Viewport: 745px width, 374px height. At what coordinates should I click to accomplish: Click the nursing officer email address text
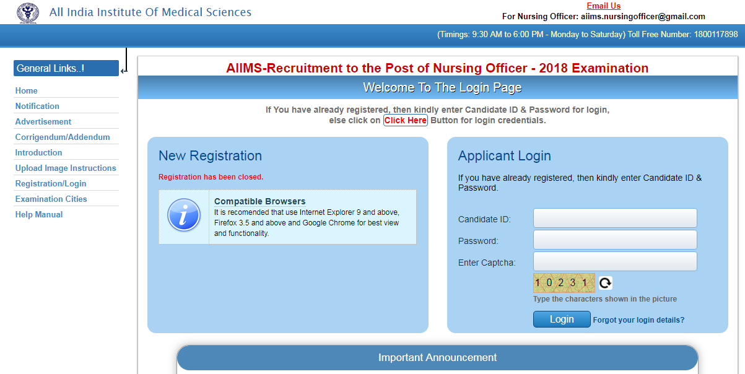(x=643, y=17)
